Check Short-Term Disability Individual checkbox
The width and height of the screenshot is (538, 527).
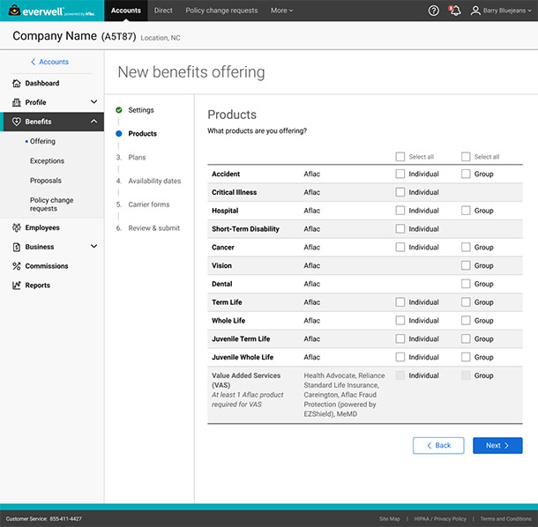pos(400,229)
